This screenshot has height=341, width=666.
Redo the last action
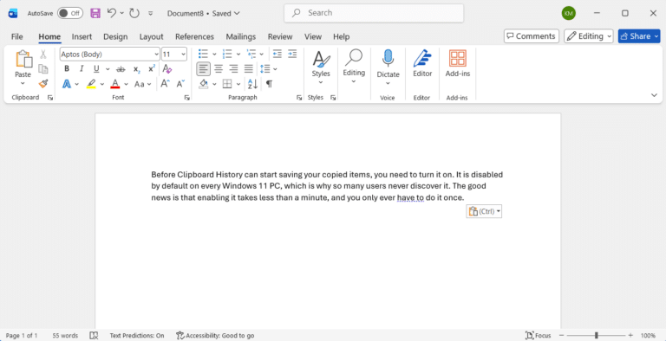point(134,13)
